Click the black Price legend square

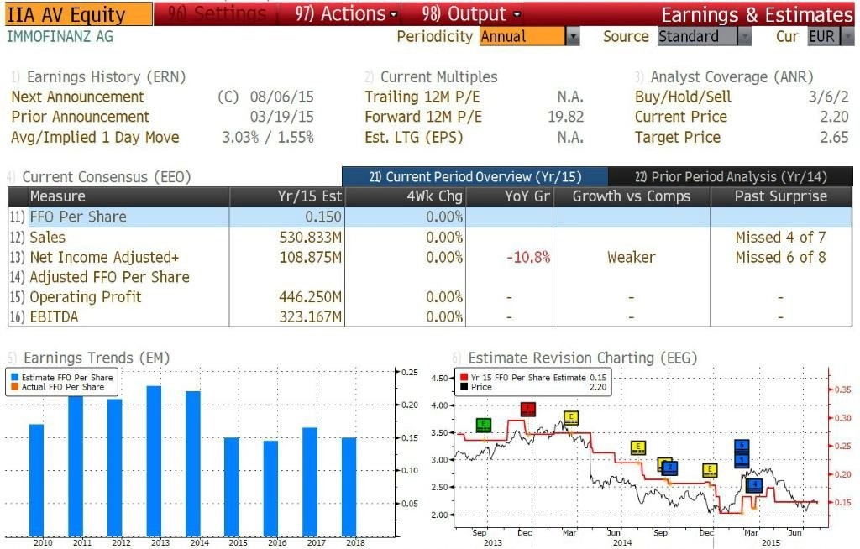coord(464,387)
